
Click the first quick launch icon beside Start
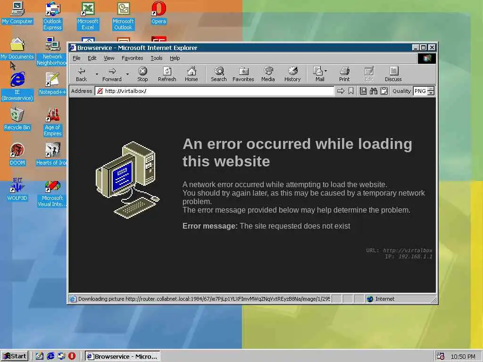pos(39,356)
